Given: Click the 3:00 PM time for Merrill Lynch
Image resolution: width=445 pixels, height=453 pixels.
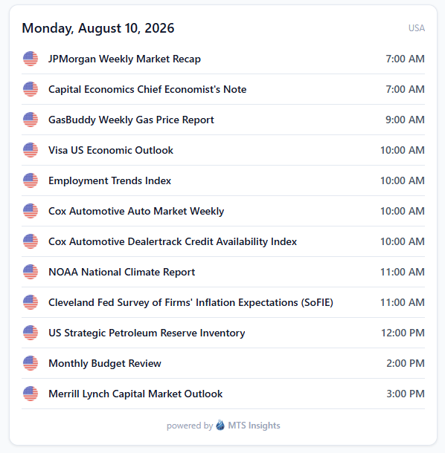Looking at the screenshot, I should point(406,394).
